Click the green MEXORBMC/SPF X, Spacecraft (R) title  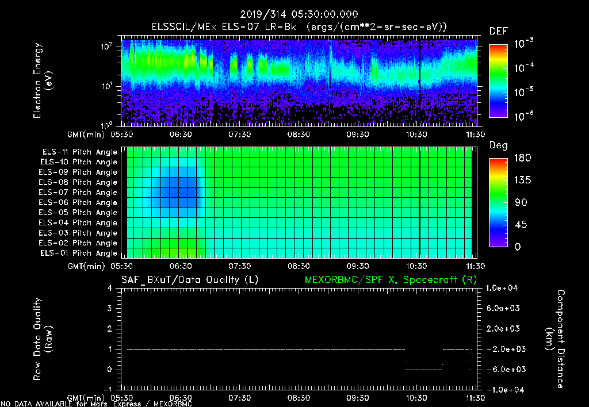(x=391, y=280)
